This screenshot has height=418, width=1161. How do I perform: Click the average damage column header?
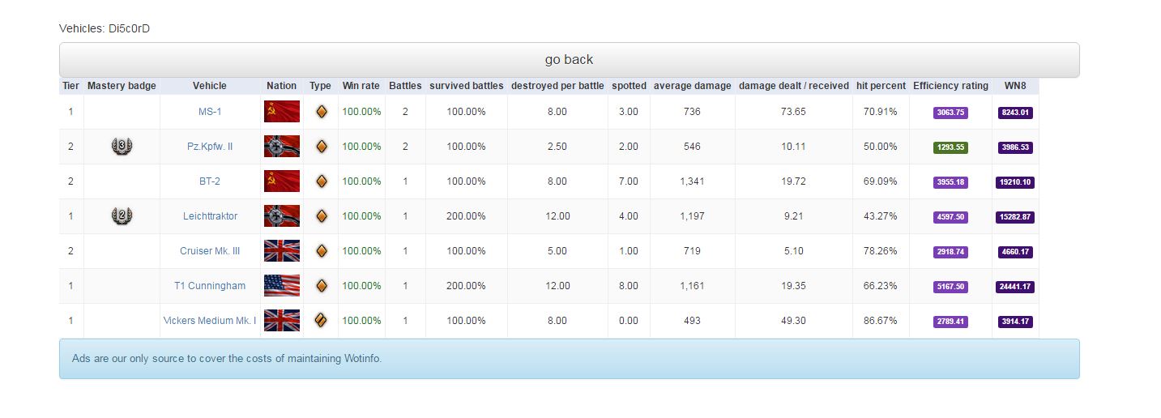[x=692, y=86]
